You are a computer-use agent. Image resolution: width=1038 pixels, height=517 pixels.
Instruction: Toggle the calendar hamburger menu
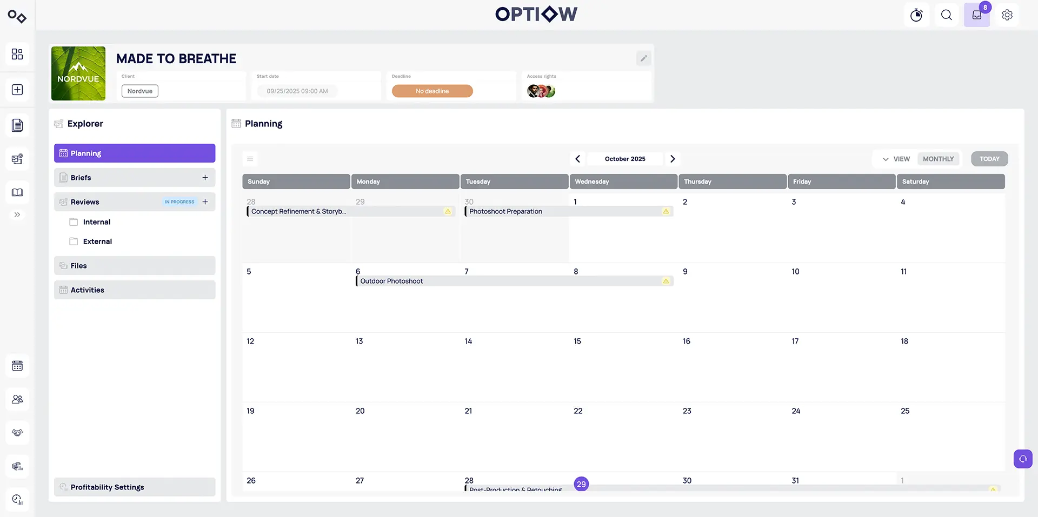250,159
